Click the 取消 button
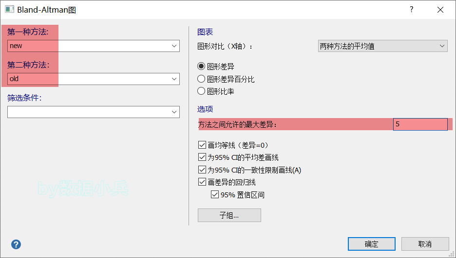 425,244
